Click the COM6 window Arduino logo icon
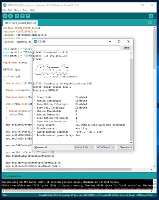The width and height of the screenshot is (159, 200). point(35,42)
